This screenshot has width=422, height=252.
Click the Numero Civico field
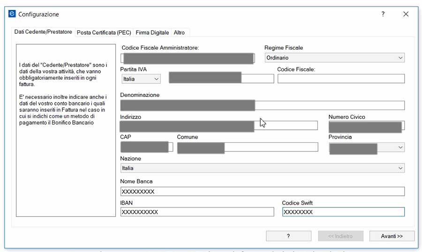point(367,126)
